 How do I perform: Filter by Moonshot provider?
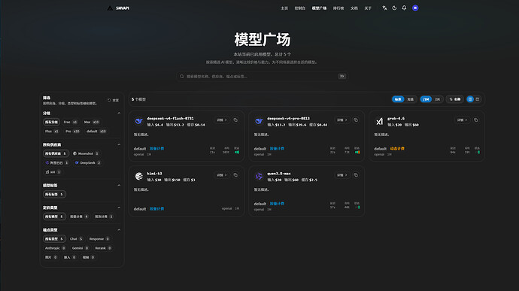[86, 153]
